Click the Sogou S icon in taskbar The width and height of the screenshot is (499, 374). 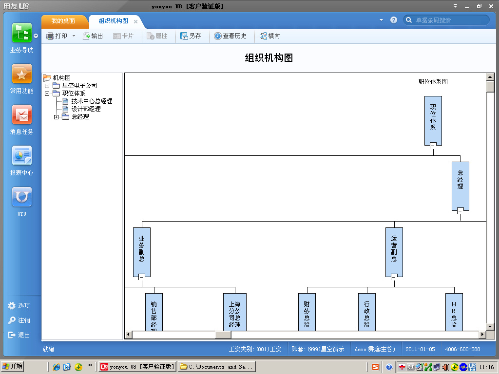[x=376, y=367]
